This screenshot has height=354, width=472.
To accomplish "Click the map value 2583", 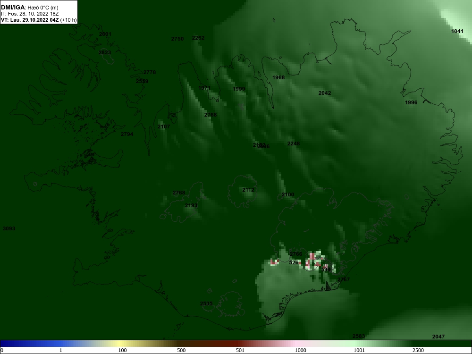I will point(359,336).
